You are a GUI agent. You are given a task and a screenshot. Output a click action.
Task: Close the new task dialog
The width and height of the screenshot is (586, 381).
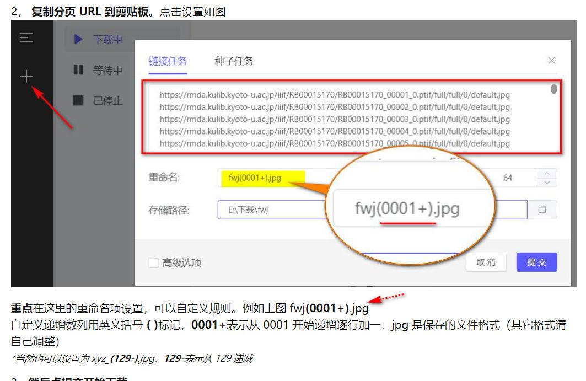(551, 61)
